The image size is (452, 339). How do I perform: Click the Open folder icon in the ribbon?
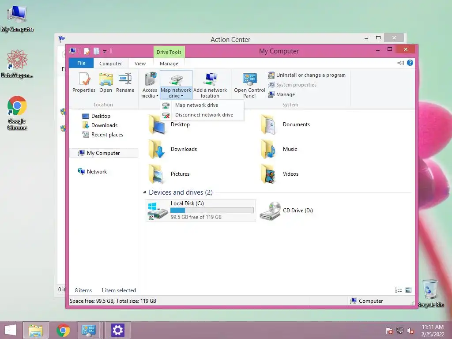(106, 83)
